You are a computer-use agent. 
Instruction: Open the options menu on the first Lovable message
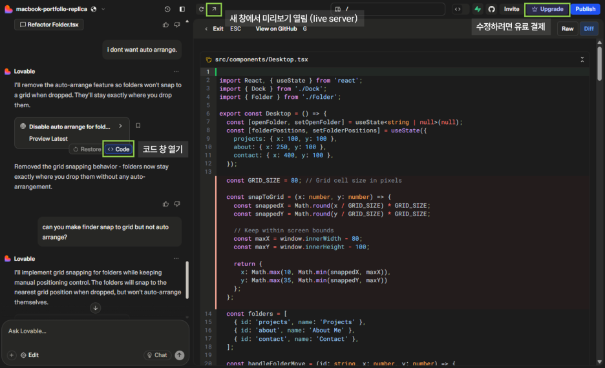tap(176, 71)
